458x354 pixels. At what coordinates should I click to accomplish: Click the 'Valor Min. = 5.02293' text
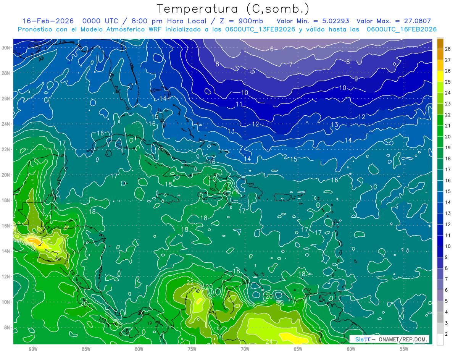(x=312, y=21)
